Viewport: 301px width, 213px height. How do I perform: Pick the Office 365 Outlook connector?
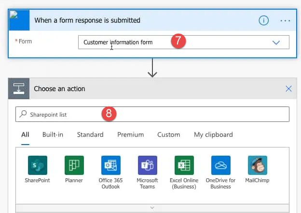pyautogui.click(x=111, y=165)
